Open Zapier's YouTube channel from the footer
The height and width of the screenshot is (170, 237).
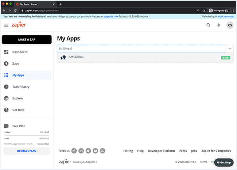tap(96, 151)
